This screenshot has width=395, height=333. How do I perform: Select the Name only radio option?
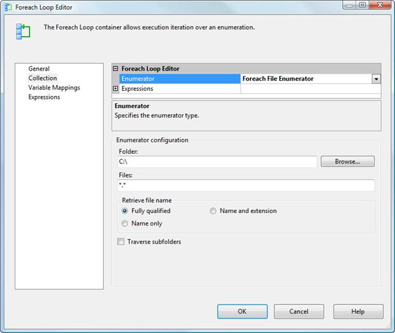pos(125,224)
